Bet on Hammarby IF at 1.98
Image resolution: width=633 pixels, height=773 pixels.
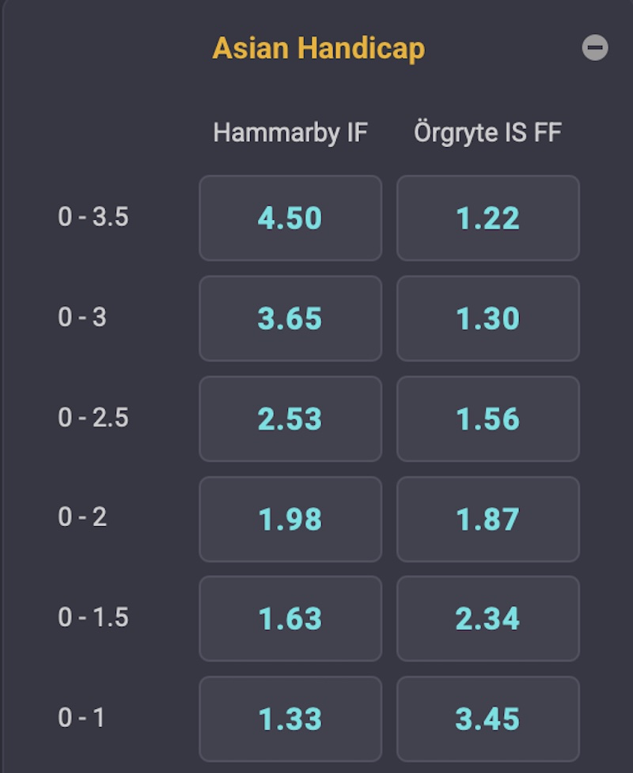(x=290, y=519)
